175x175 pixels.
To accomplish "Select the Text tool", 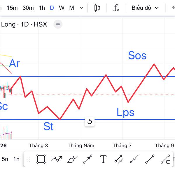I will 103,159.
